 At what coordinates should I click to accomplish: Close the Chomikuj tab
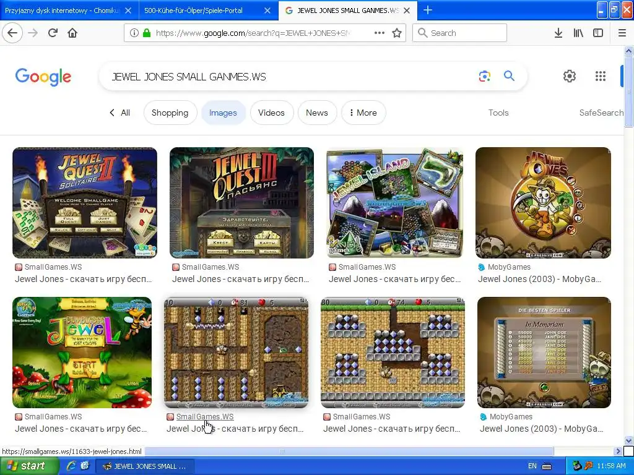(x=128, y=11)
